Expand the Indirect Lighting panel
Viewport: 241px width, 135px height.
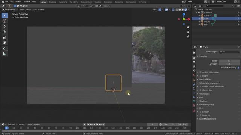click(x=206, y=105)
